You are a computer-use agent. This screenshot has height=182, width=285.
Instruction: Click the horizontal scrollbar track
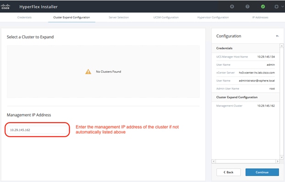click(x=246, y=161)
